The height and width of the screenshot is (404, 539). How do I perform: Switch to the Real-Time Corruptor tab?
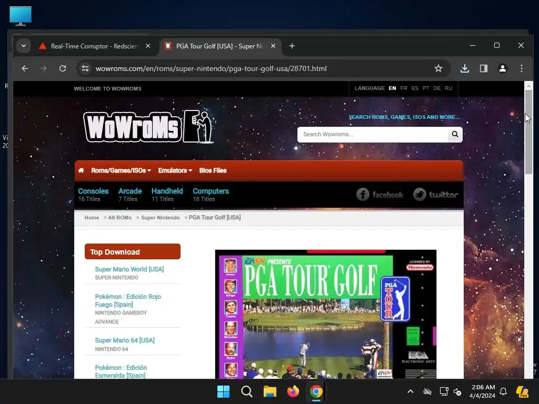[94, 46]
